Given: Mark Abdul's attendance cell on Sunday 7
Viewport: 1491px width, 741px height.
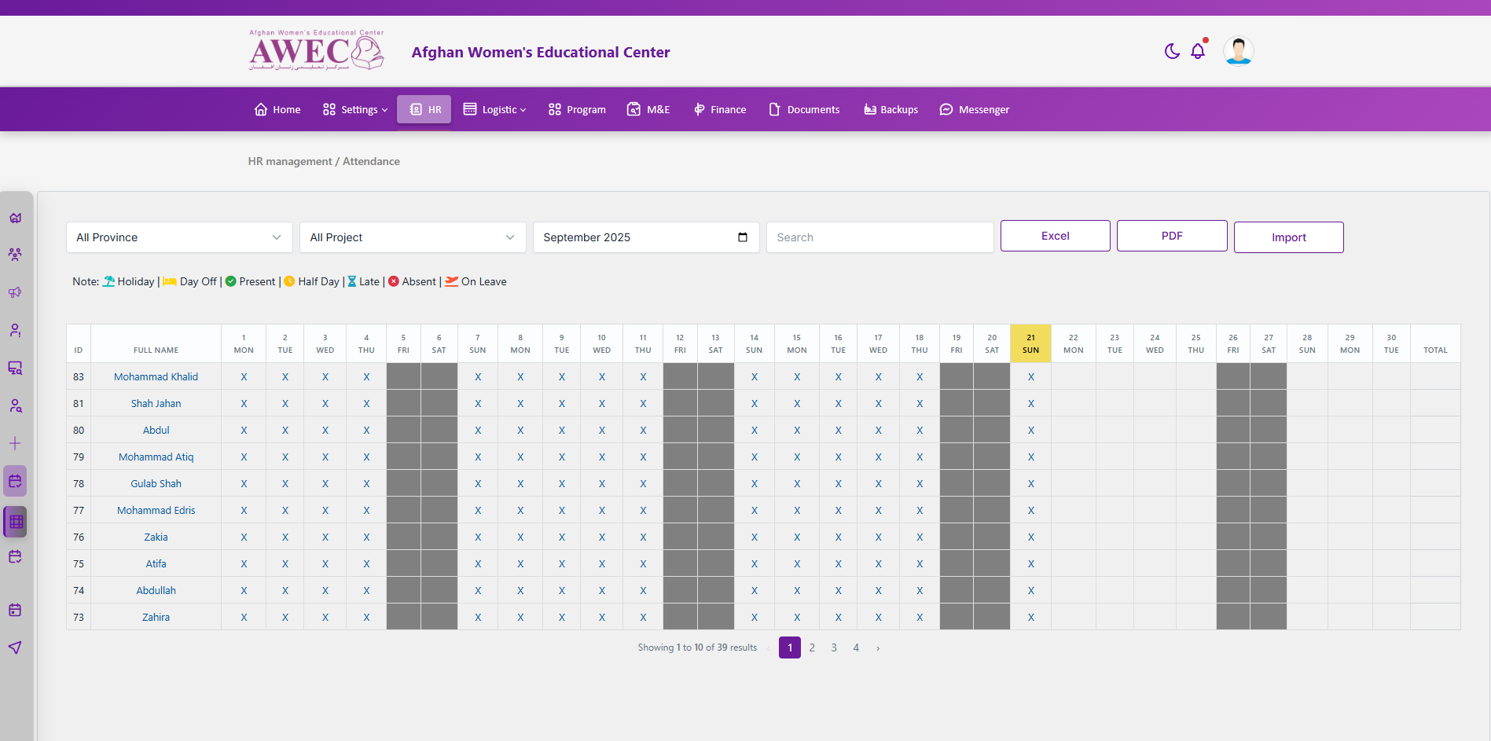Looking at the screenshot, I should [x=478, y=430].
